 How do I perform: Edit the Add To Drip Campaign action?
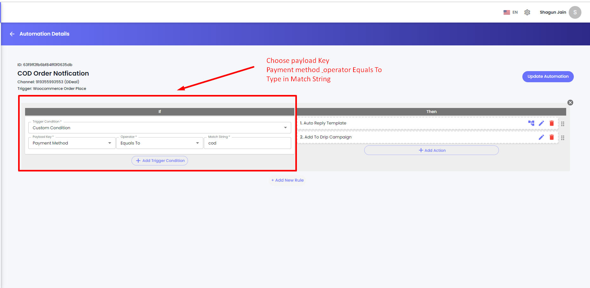541,137
